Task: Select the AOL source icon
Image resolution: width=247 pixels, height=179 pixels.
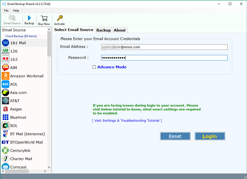Action: click(16, 84)
